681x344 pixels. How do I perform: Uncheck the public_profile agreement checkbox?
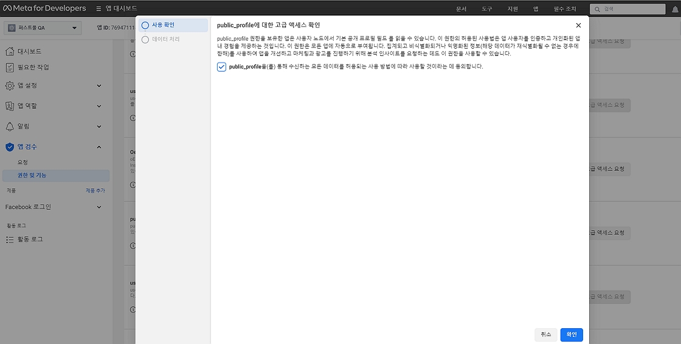coord(221,67)
